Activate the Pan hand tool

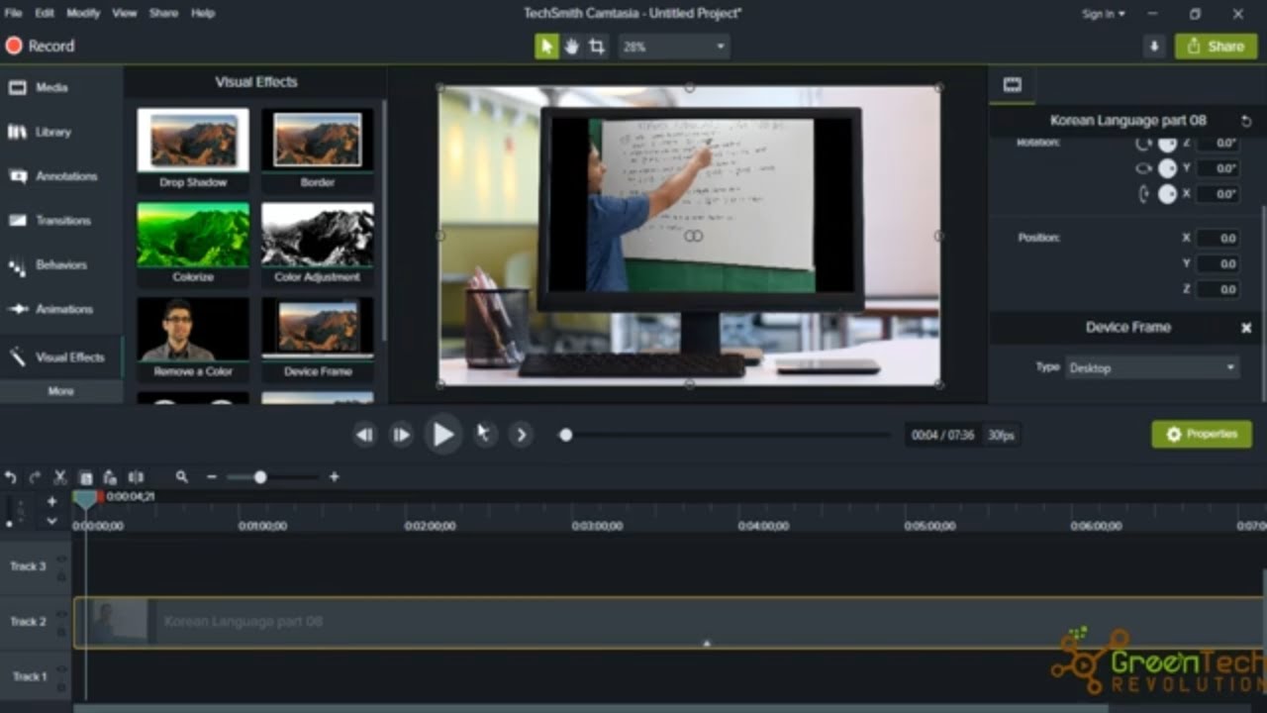(x=571, y=47)
